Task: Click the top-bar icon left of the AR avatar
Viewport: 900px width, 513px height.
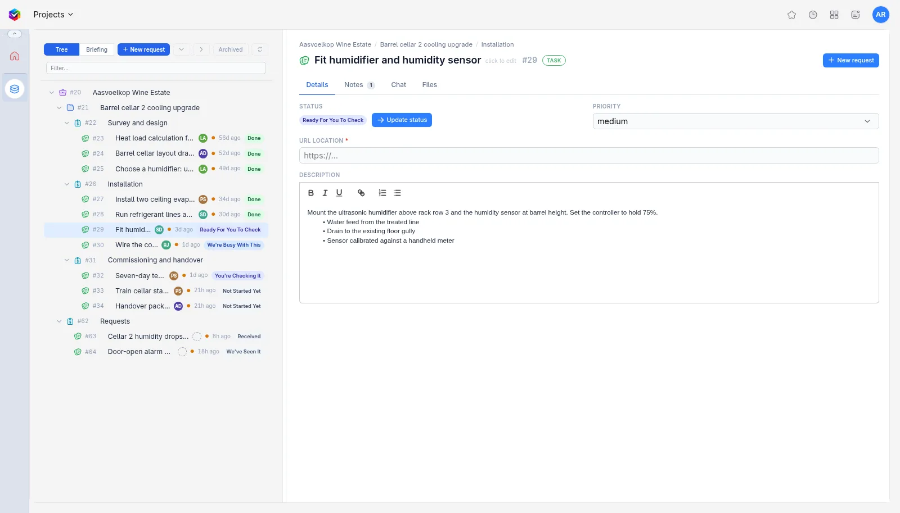Action: coord(856,15)
